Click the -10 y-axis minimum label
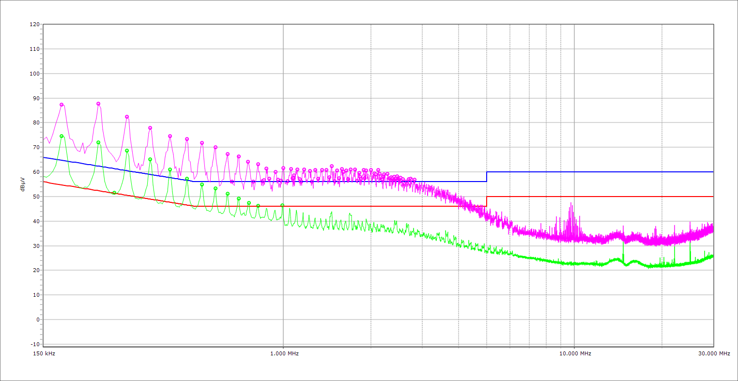The image size is (738, 381). pyautogui.click(x=34, y=344)
